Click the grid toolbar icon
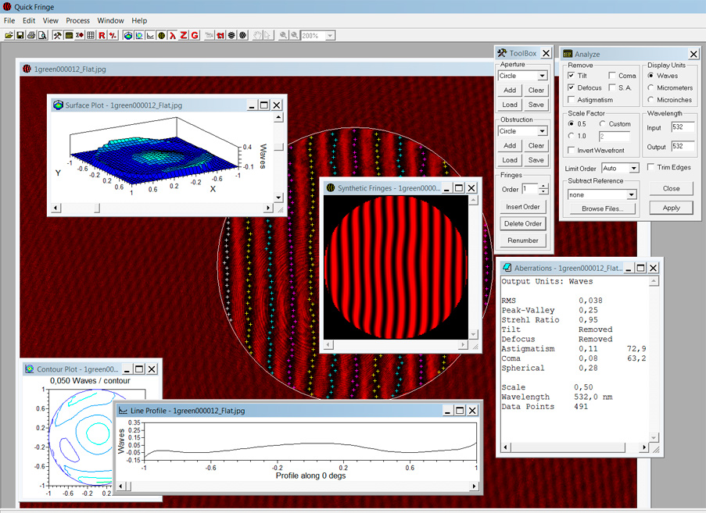The image size is (706, 513). coord(91,35)
